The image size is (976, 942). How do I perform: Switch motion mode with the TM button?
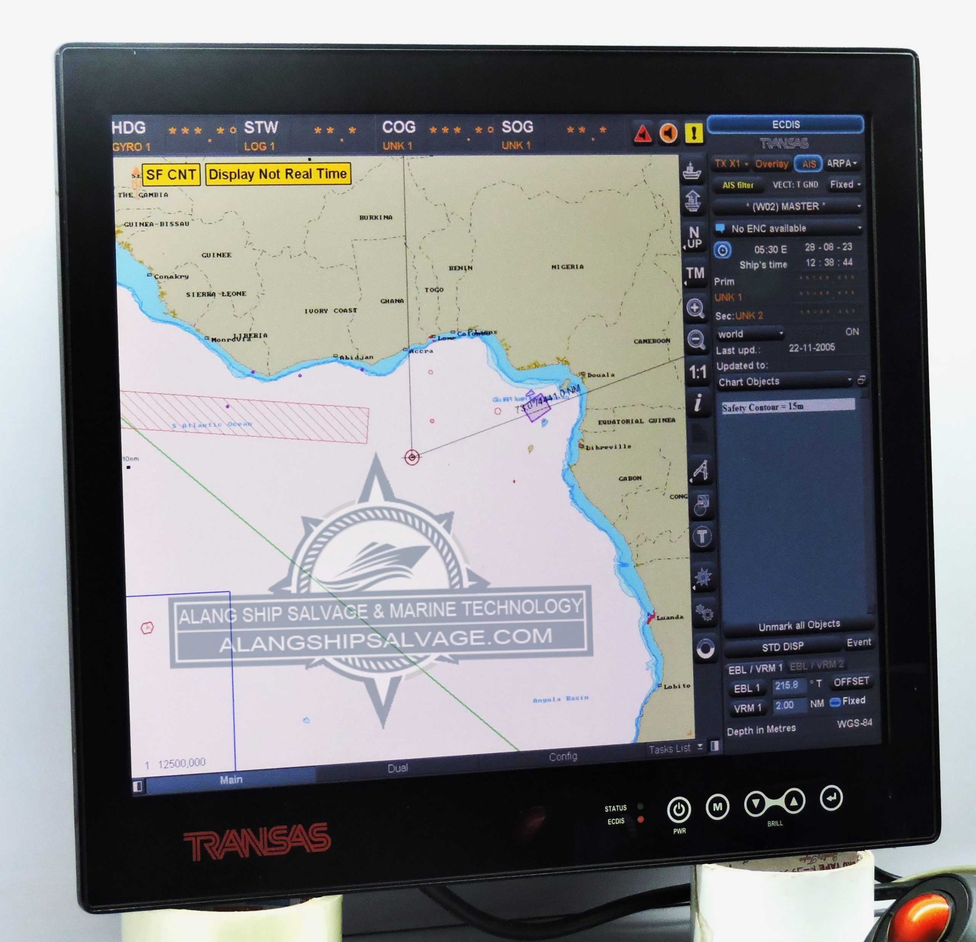pyautogui.click(x=695, y=273)
